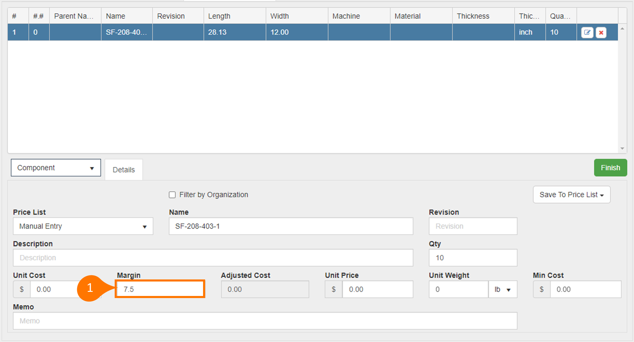The width and height of the screenshot is (634, 342).
Task: Open the Component type dropdown
Action: point(56,168)
